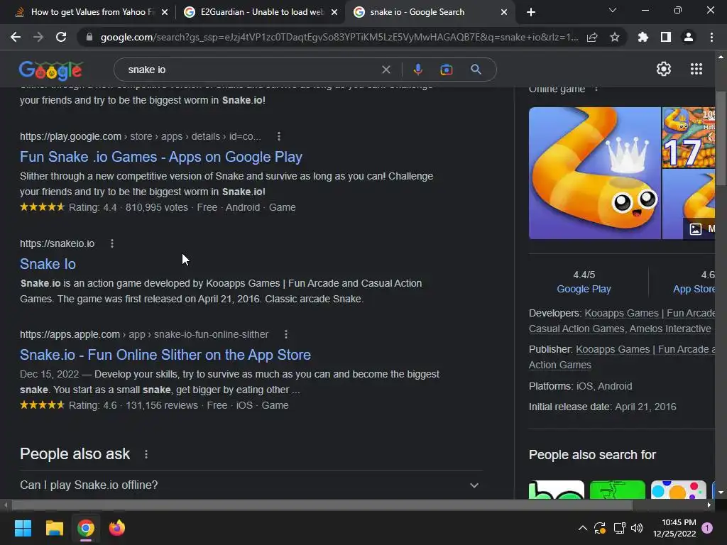Screen dimensions: 727x545
Task: Close the E2Guardian tab
Action: pos(334,13)
